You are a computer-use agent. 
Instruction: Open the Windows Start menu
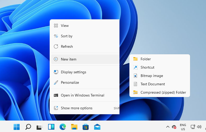point(17,127)
